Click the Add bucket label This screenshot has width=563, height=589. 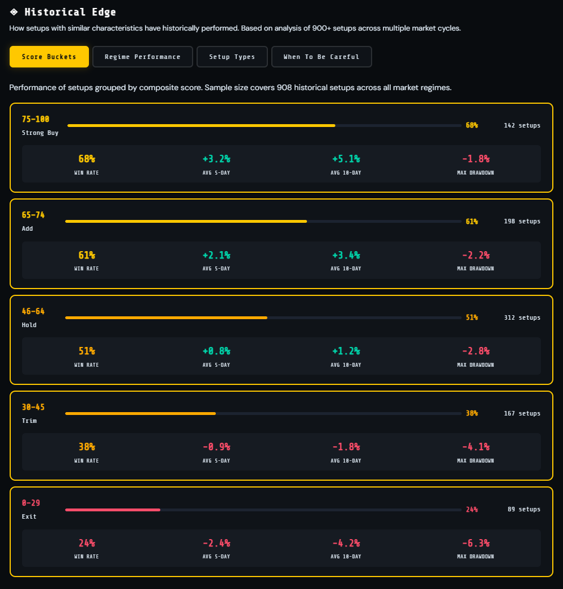click(27, 228)
